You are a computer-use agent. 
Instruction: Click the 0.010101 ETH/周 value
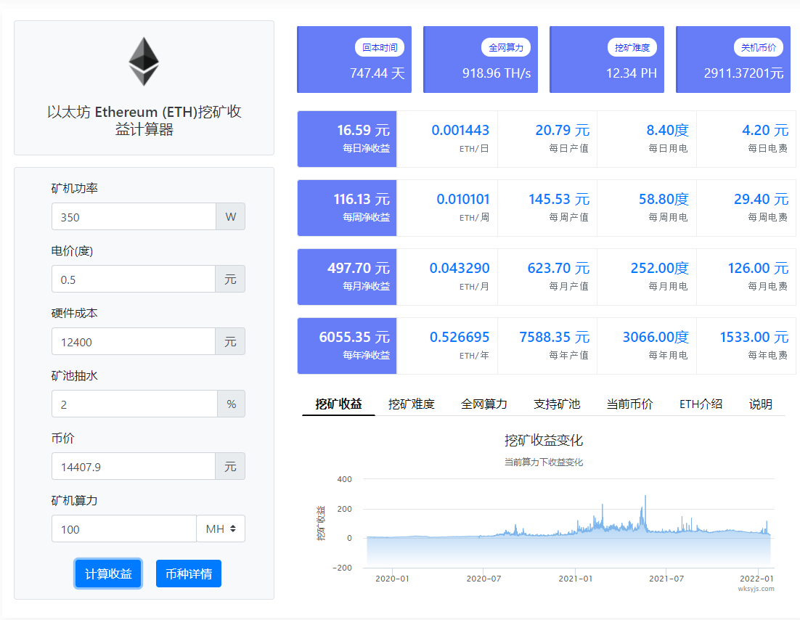[462, 200]
